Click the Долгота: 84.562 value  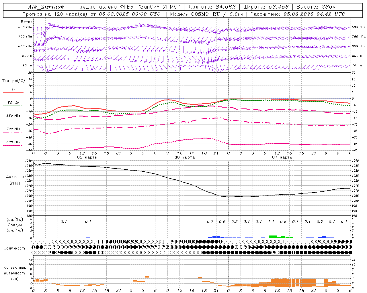(212, 7)
